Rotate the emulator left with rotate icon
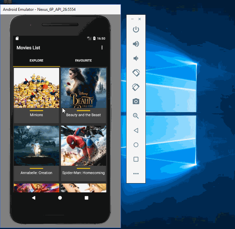Image resolution: width=235 pixels, height=229 pixels. 136,73
